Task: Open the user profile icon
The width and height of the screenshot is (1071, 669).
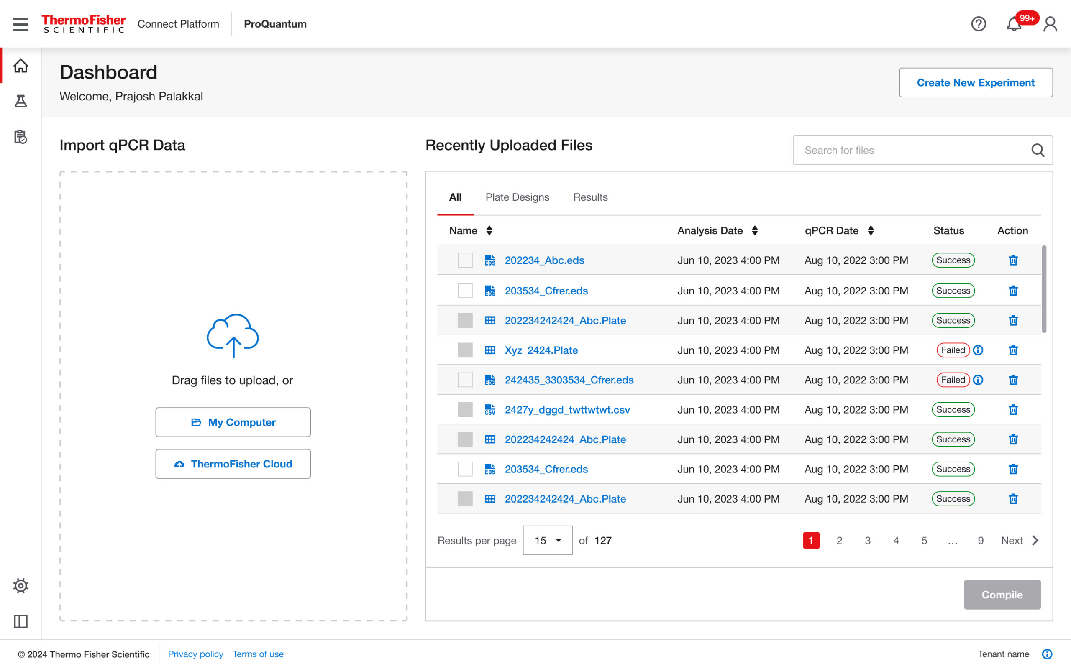Action: pos(1050,24)
